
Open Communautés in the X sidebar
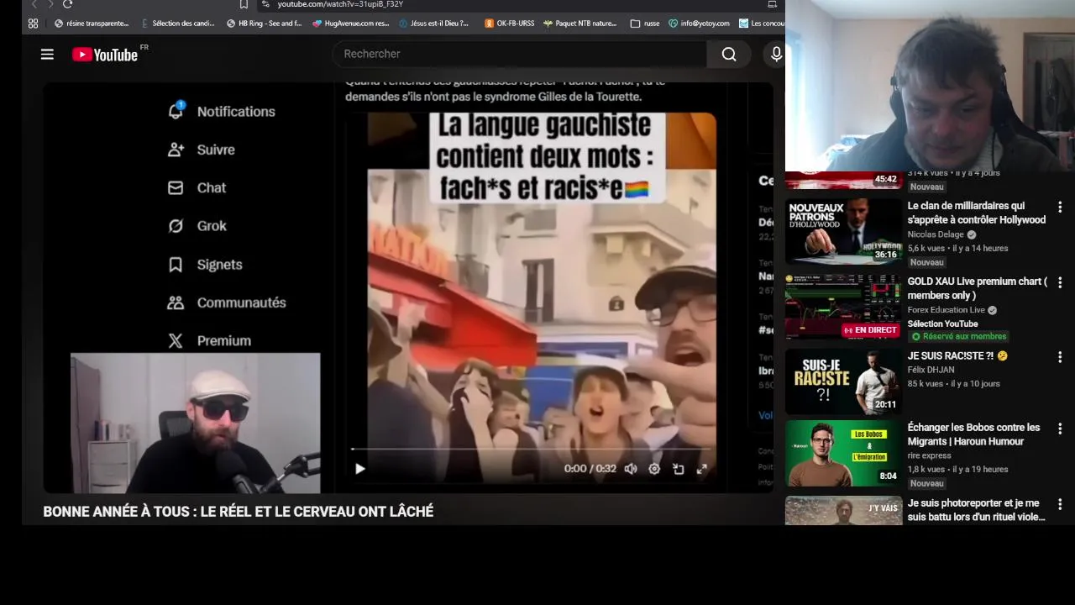tap(227, 302)
